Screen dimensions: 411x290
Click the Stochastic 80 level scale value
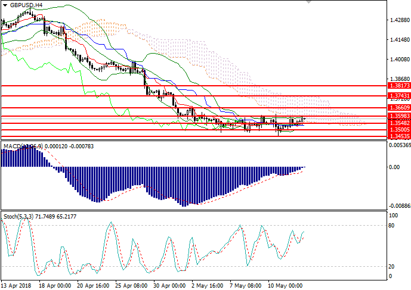[392, 226]
